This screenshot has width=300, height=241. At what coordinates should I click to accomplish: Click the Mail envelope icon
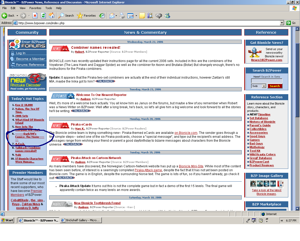[x=112, y=16]
